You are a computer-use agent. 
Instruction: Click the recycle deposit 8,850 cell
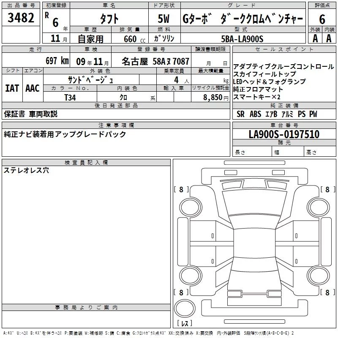(210, 97)
